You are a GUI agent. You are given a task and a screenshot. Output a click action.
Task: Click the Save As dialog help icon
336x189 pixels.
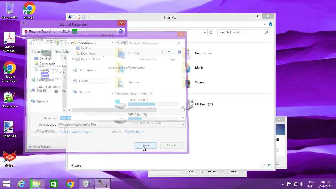pyautogui.click(x=180, y=52)
